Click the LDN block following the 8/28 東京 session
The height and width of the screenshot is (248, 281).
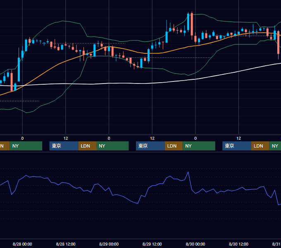coord(87,146)
